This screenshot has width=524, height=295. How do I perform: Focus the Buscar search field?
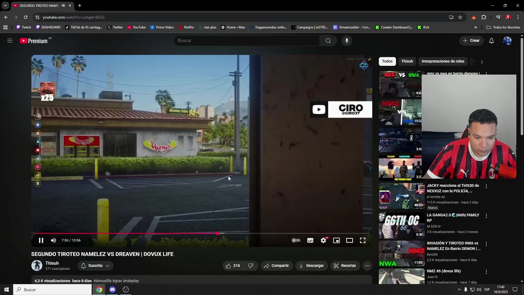point(247,41)
